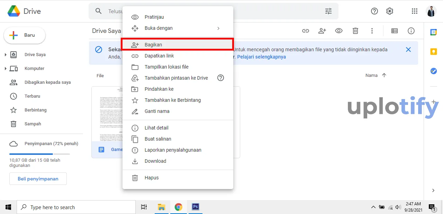Toggle sort direction arrow next to Nama

click(384, 75)
